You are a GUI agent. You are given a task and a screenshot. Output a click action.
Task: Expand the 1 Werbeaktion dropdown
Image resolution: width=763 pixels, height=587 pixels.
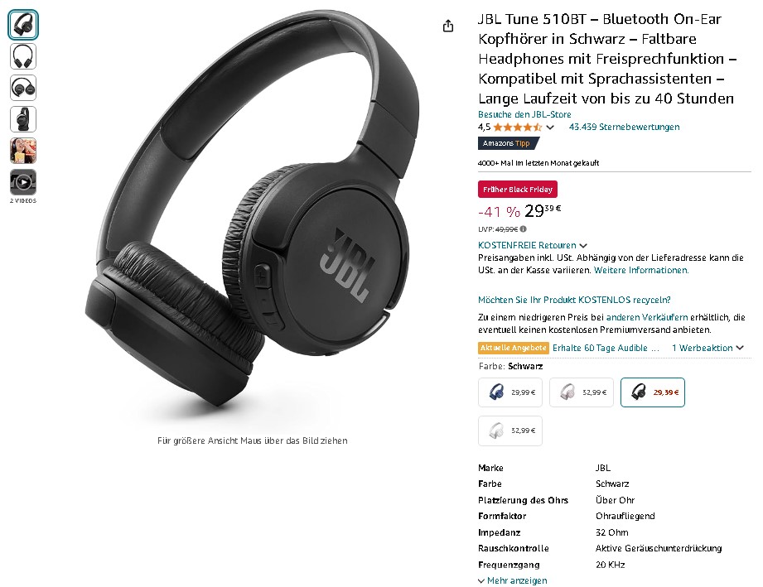click(707, 348)
